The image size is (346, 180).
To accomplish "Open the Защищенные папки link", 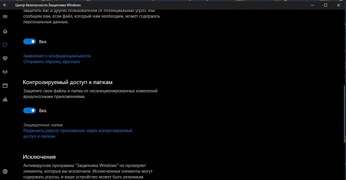I will [43, 125].
